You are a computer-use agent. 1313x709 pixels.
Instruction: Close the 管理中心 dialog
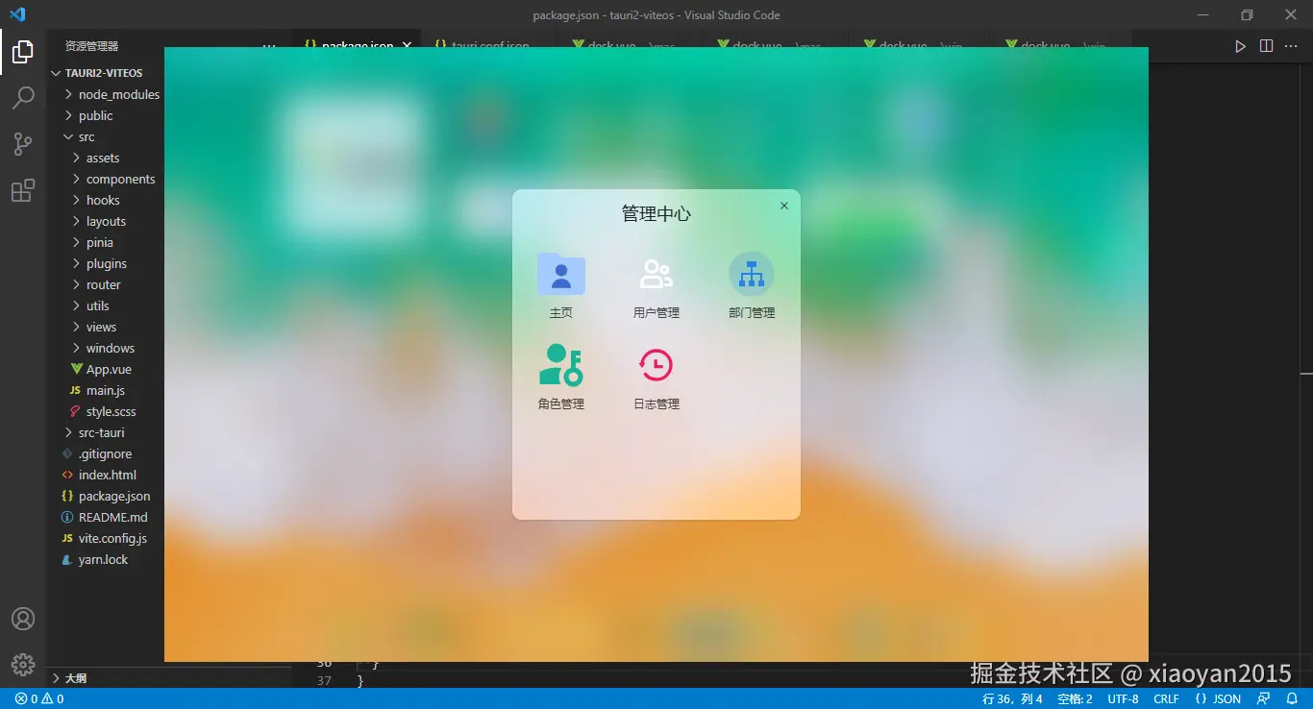(x=783, y=206)
